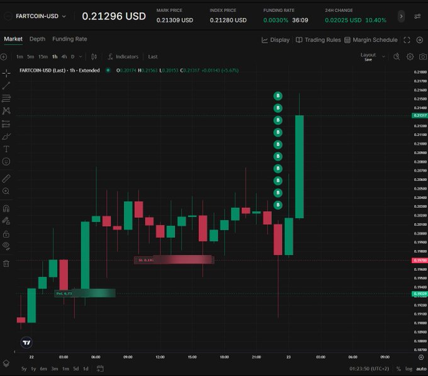This screenshot has height=376, width=428.
Task: Set the date range to 1y
Action: [33, 368]
